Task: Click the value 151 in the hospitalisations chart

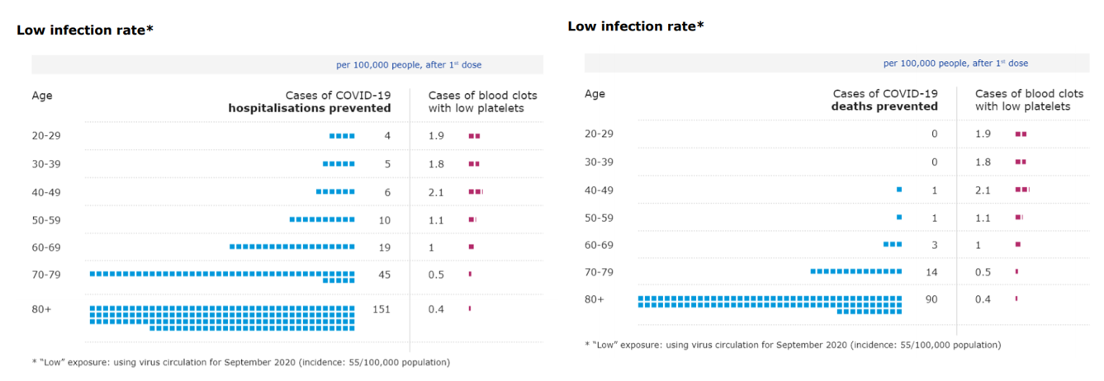Action: tap(381, 309)
